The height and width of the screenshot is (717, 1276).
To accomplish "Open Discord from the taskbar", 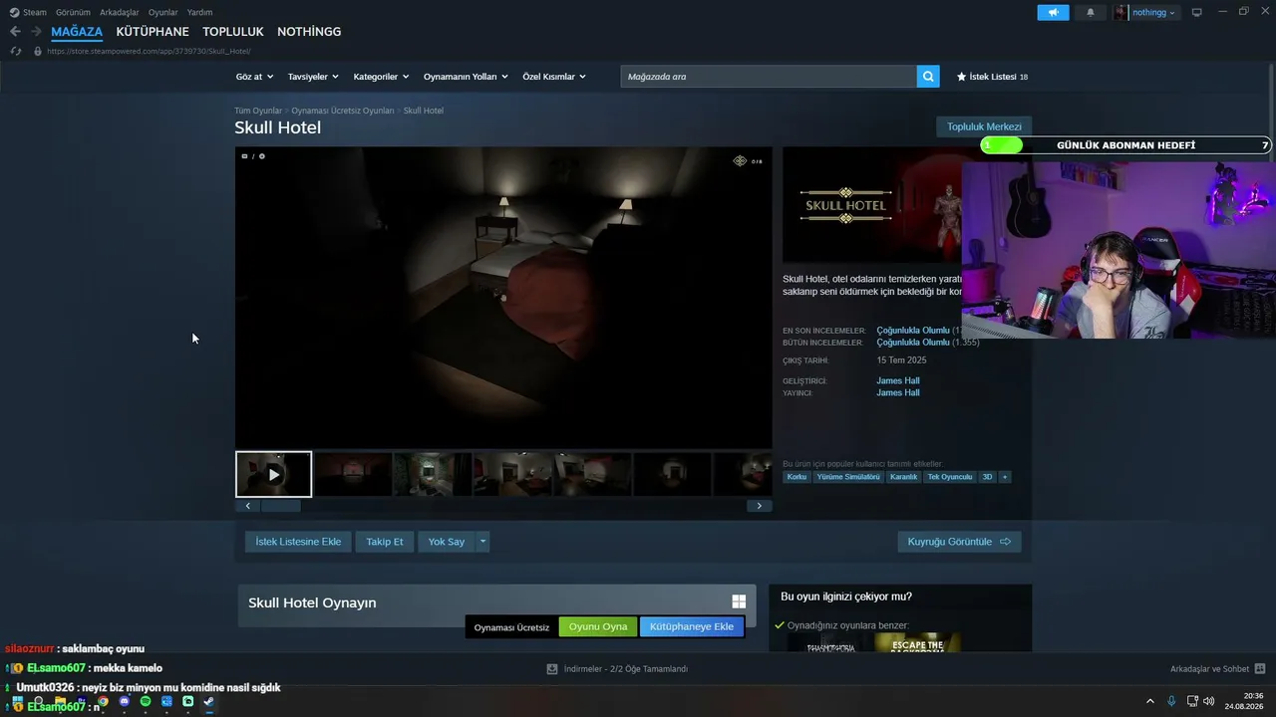I will [125, 702].
